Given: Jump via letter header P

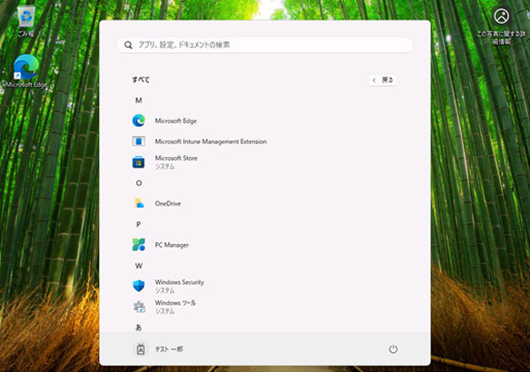Looking at the screenshot, I should tap(139, 224).
